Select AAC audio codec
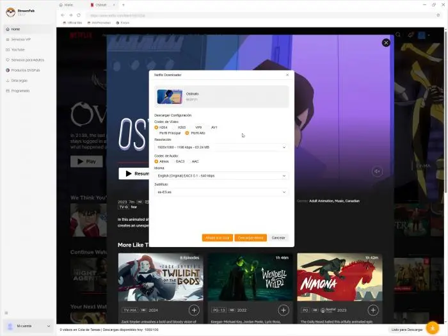The height and width of the screenshot is (336, 448). (193, 161)
